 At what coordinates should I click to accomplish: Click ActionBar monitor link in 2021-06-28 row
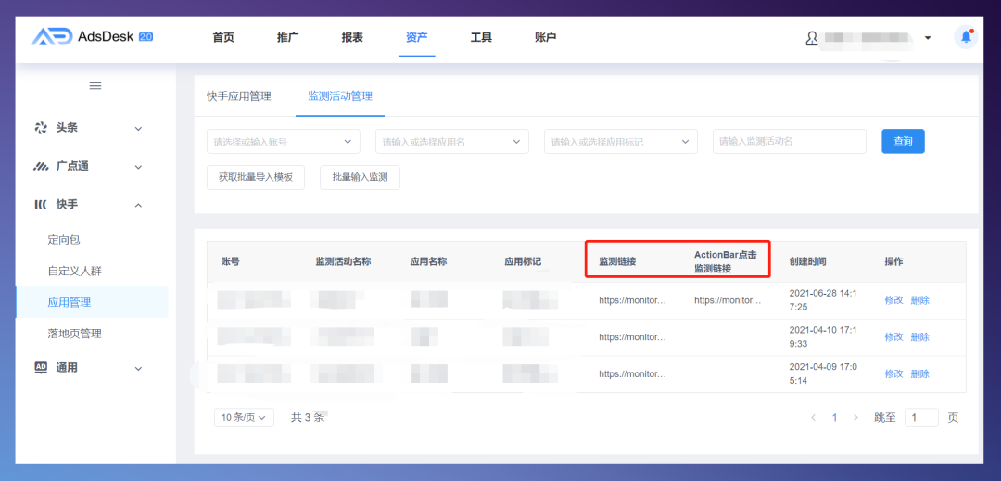[x=728, y=300]
